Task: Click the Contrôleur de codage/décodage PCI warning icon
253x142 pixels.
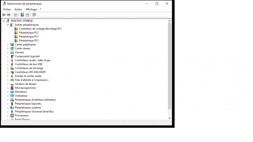Action: click(16, 29)
